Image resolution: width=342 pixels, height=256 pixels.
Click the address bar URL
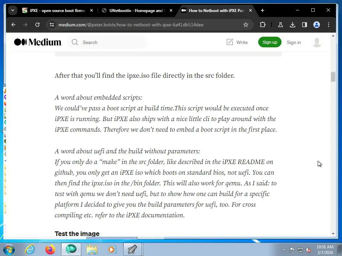[x=131, y=25]
